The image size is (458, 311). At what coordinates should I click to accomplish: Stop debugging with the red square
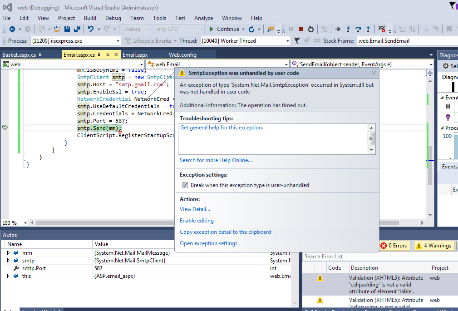point(301,29)
